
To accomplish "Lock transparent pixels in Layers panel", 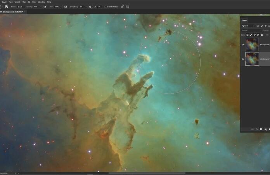I will click(247, 35).
